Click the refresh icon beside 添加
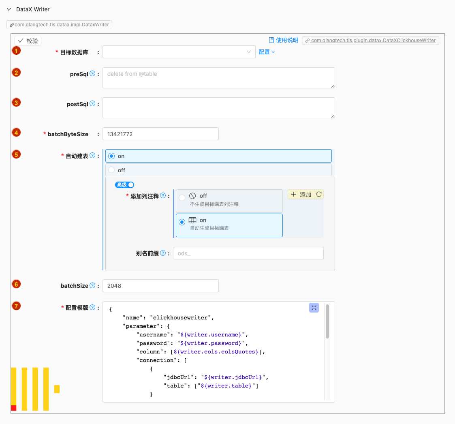 [x=319, y=194]
